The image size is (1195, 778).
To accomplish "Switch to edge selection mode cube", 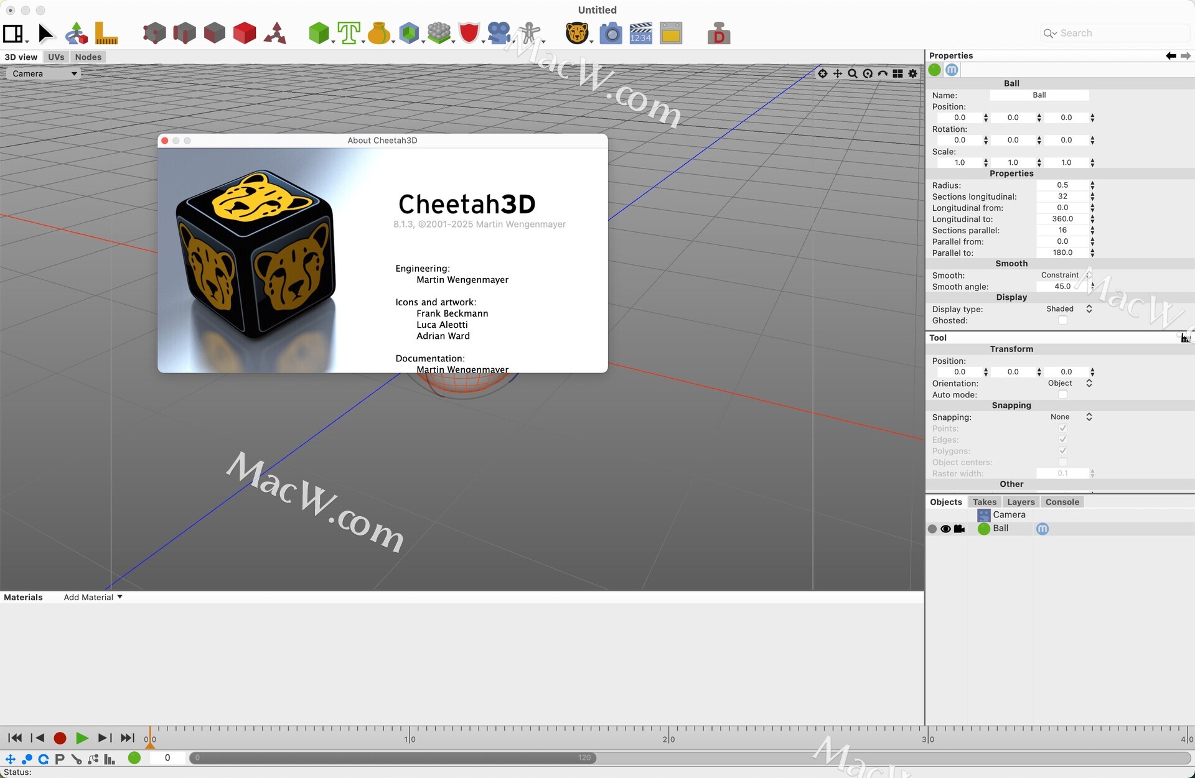I will point(184,33).
